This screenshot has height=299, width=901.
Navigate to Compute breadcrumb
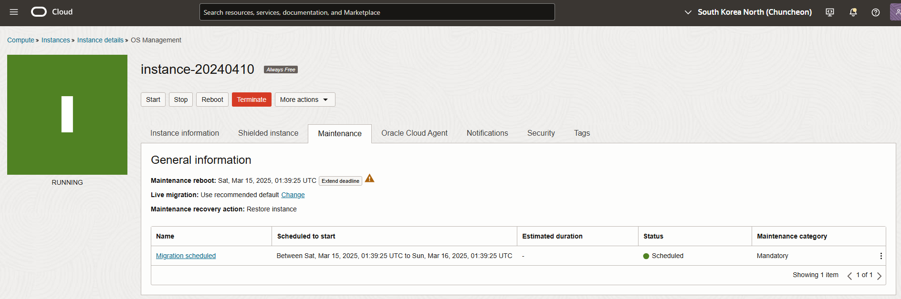tap(21, 40)
